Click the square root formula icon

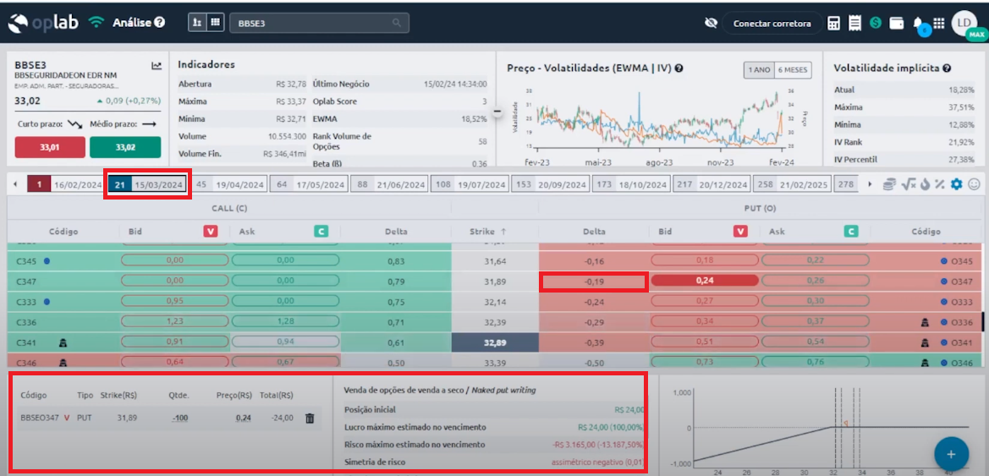(x=908, y=184)
